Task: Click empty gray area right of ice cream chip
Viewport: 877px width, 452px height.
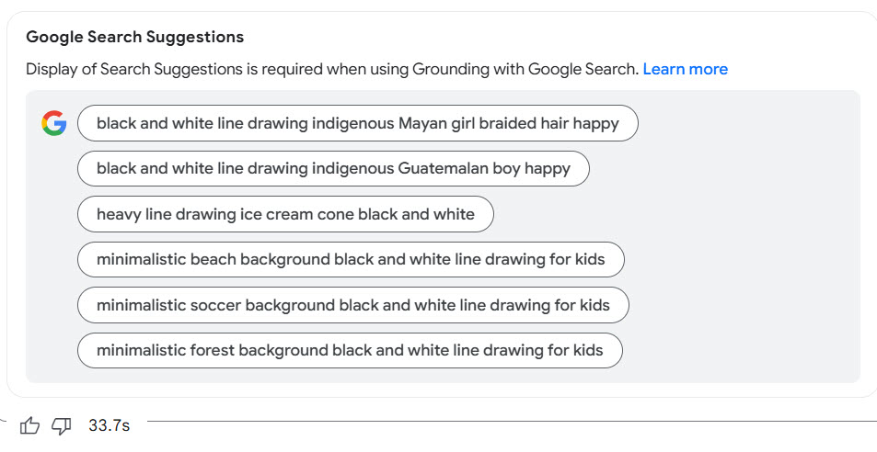Action: (672, 214)
